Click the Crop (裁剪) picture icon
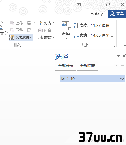The height and width of the screenshot is (145, 126). (66, 26)
